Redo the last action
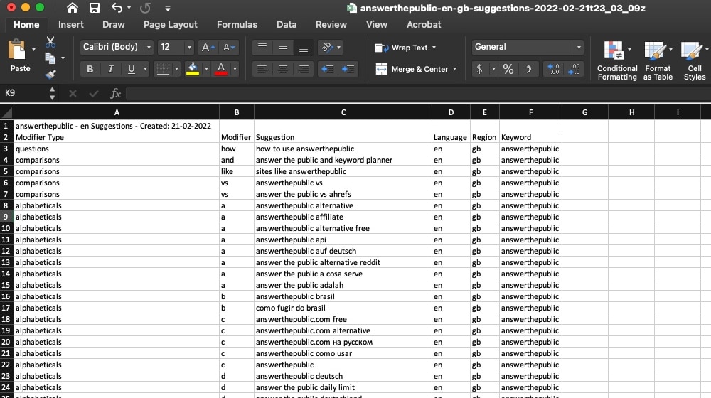This screenshot has width=711, height=398. [x=145, y=8]
